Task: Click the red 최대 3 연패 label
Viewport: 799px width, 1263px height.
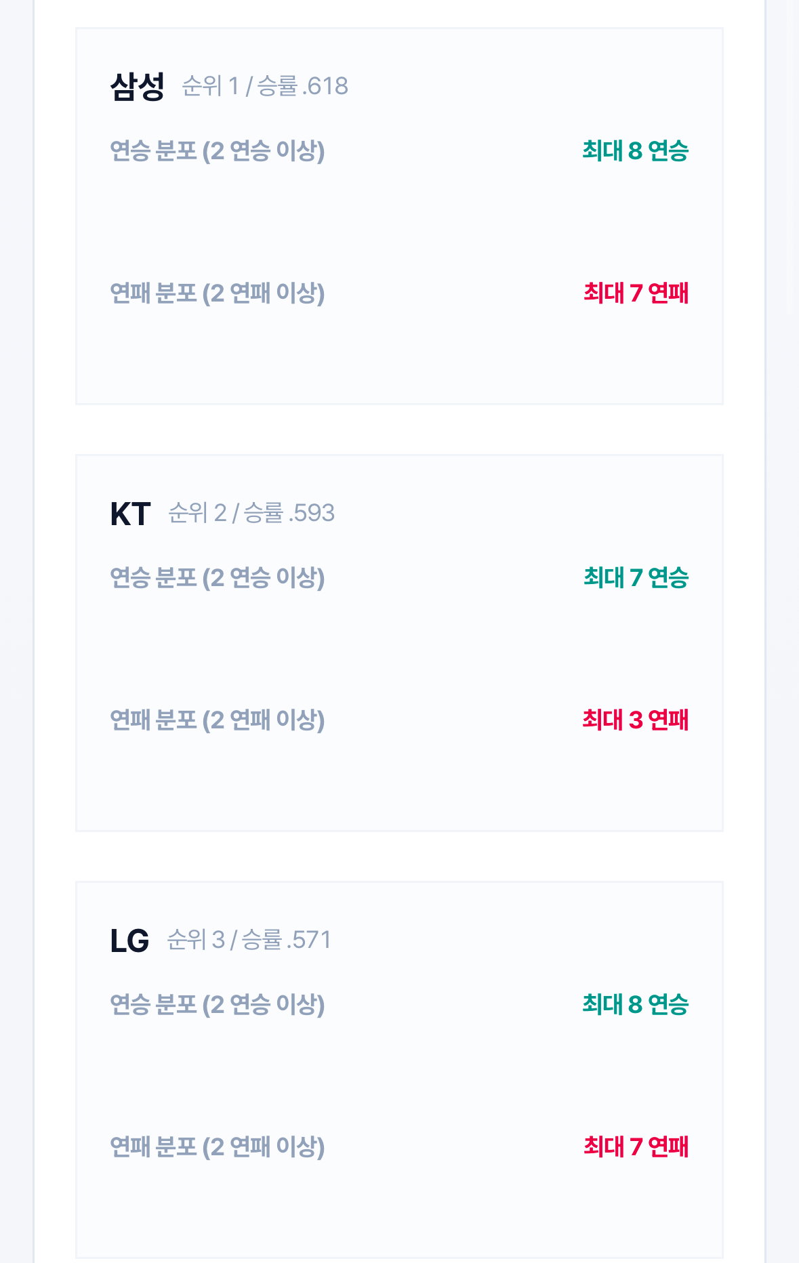Action: 636,720
